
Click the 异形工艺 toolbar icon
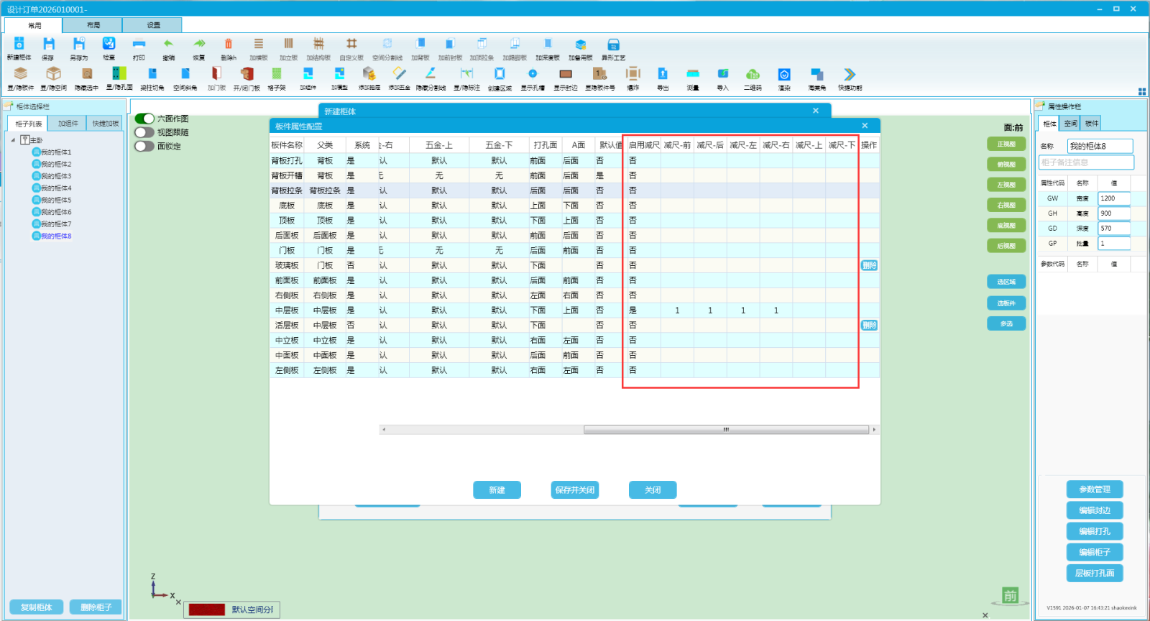tap(613, 47)
